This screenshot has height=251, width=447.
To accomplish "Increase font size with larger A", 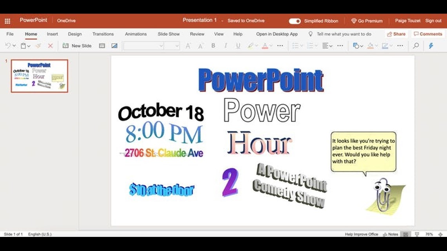I will (188, 45).
